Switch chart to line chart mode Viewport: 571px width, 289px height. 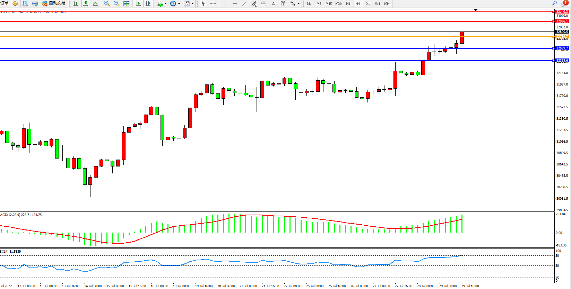tap(95, 3)
